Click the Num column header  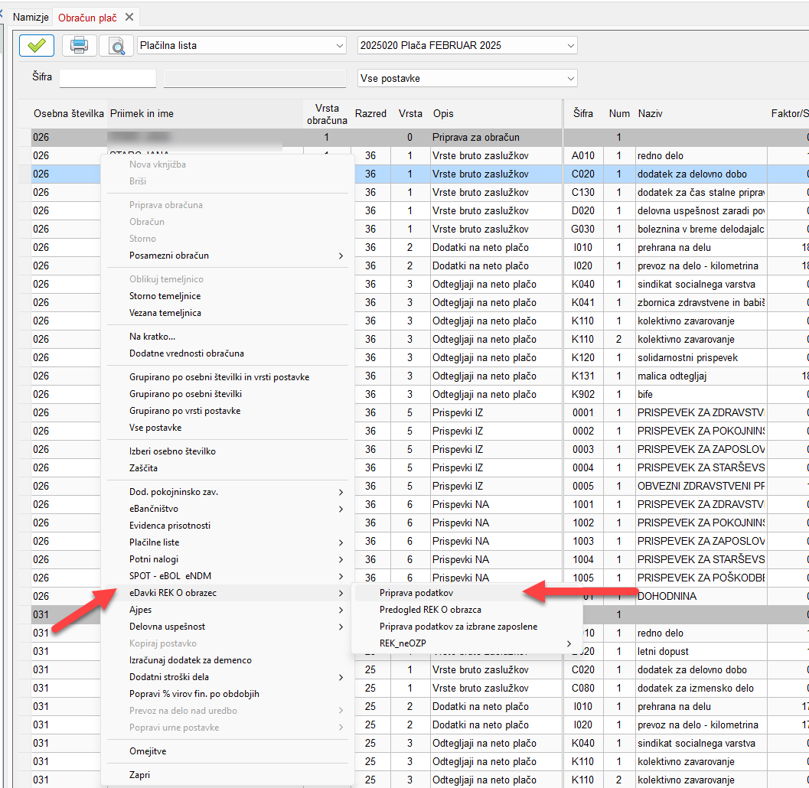point(619,113)
